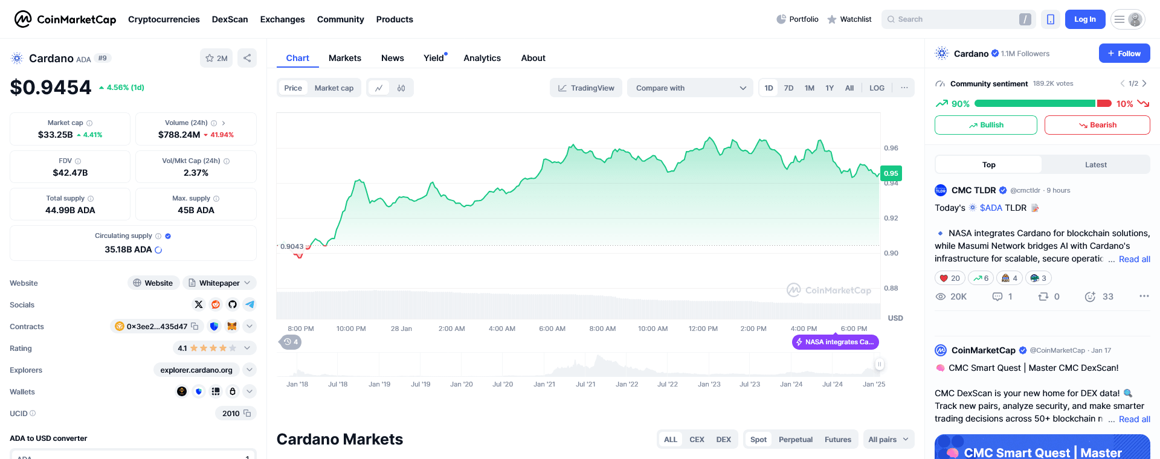The width and height of the screenshot is (1160, 459).
Task: Open the All pairs dropdown
Action: (888, 440)
